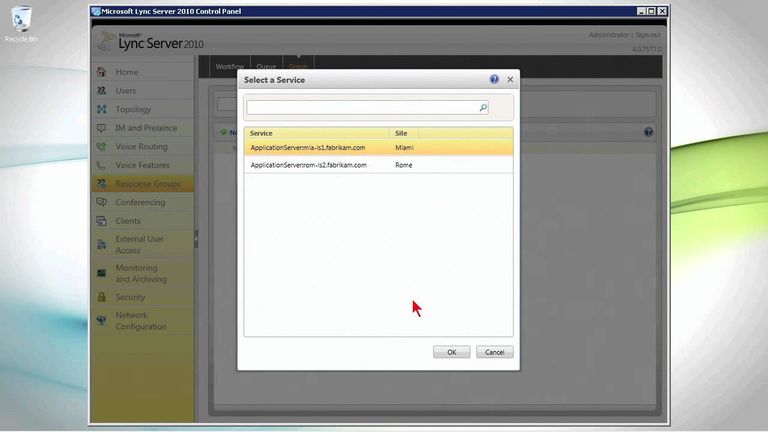
Task: Click the Response Groups sidebar icon
Action: pos(102,184)
